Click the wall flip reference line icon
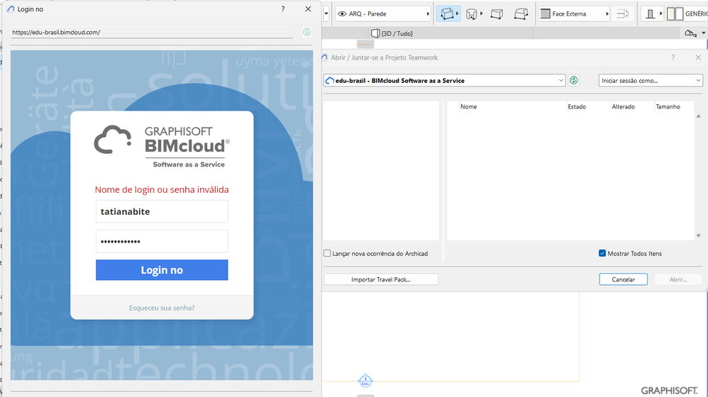 coord(623,14)
